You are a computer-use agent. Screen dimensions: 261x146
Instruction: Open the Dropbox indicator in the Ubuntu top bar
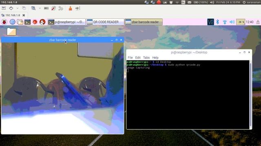[171, 2]
